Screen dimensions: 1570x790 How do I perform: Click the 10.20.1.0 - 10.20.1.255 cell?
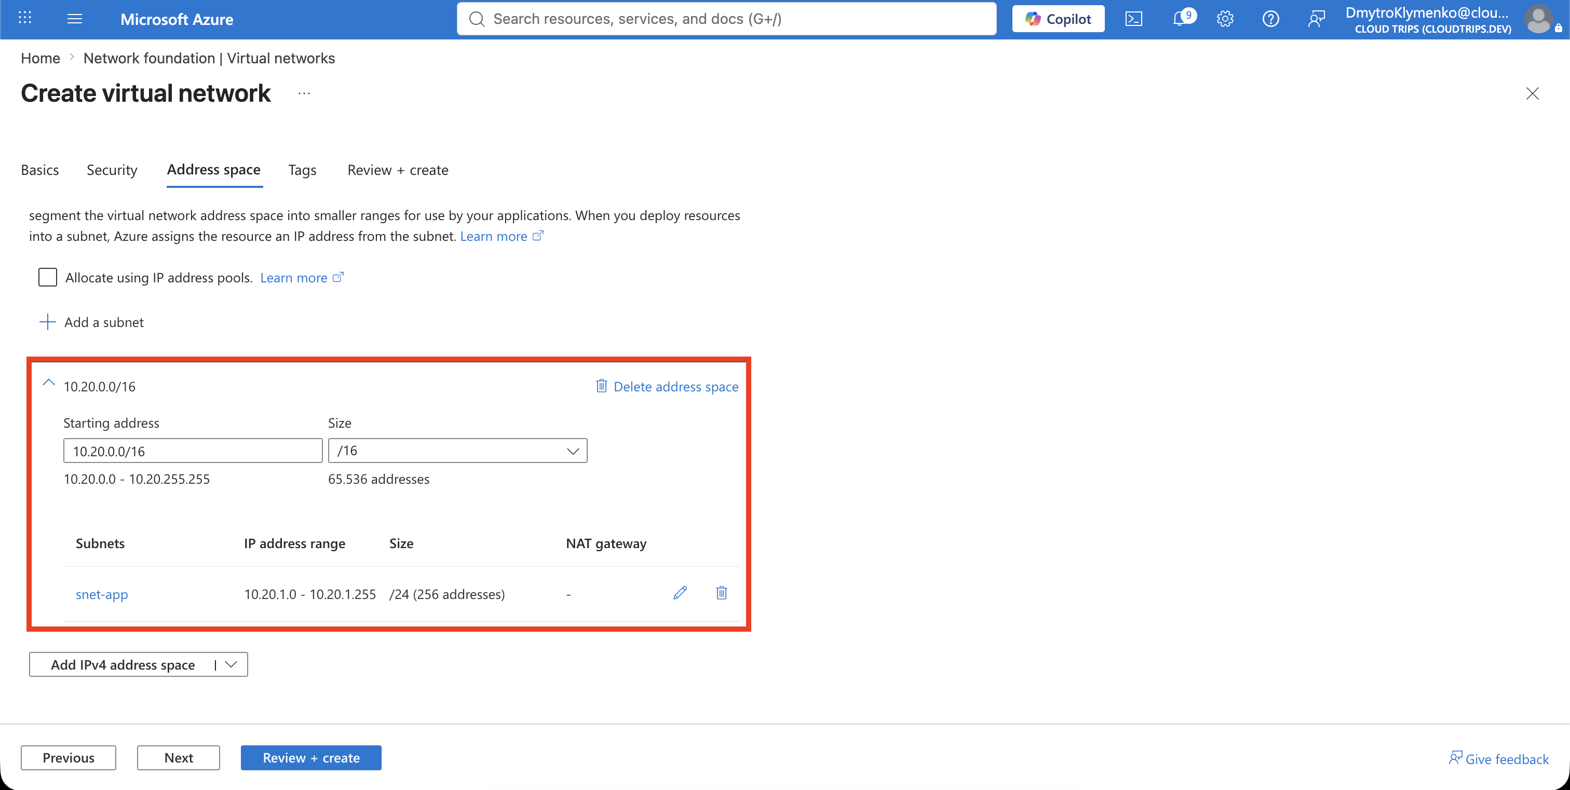click(309, 594)
